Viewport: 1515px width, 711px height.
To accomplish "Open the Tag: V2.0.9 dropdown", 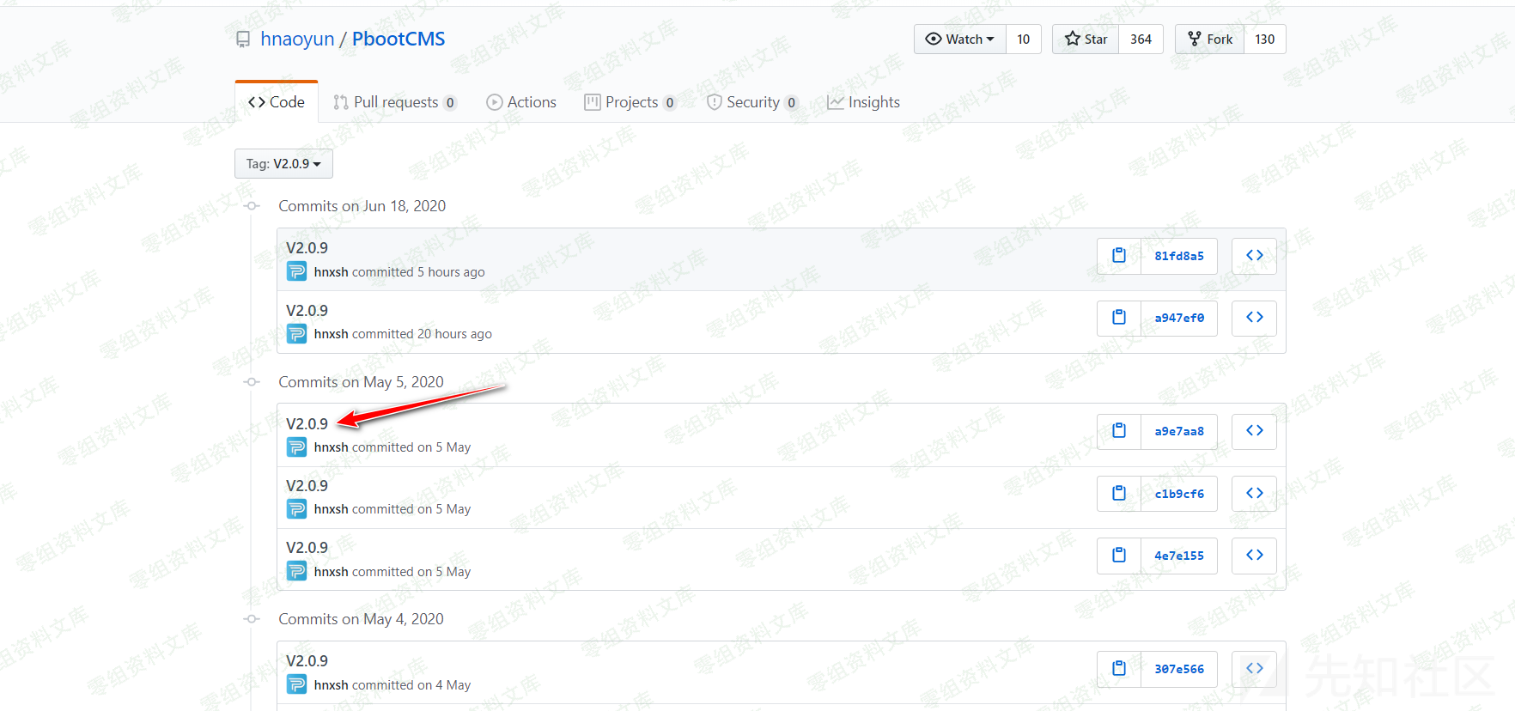I will pyautogui.click(x=283, y=164).
